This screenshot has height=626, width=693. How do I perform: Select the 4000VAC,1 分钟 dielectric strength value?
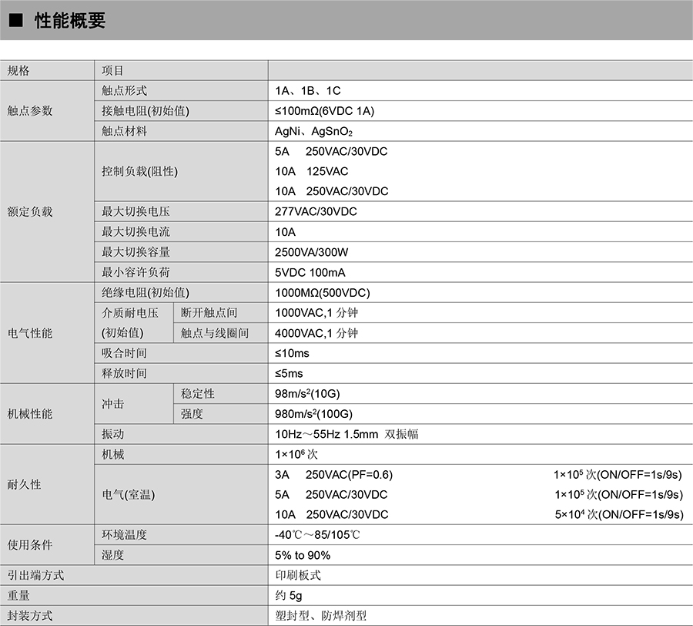coord(316,333)
